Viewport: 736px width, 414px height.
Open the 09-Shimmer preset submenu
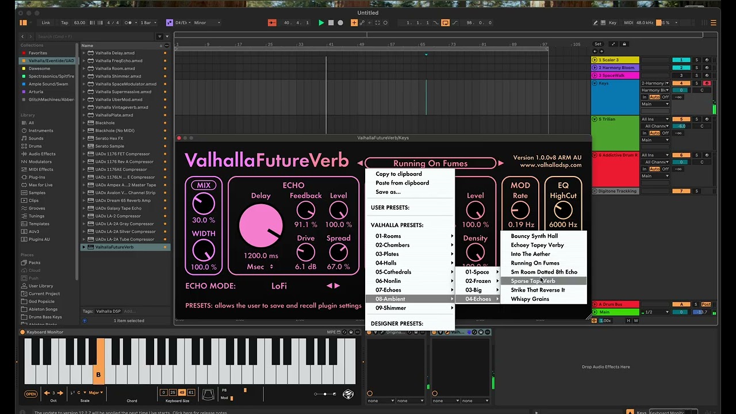click(410, 308)
